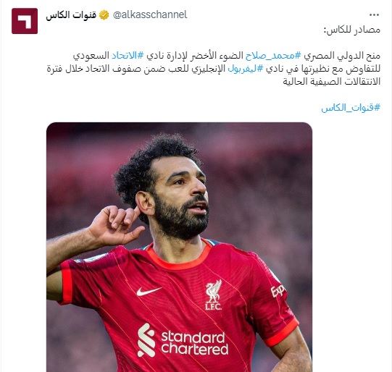Open the three-dot more options menu
The image size is (392, 372).
[374, 15]
